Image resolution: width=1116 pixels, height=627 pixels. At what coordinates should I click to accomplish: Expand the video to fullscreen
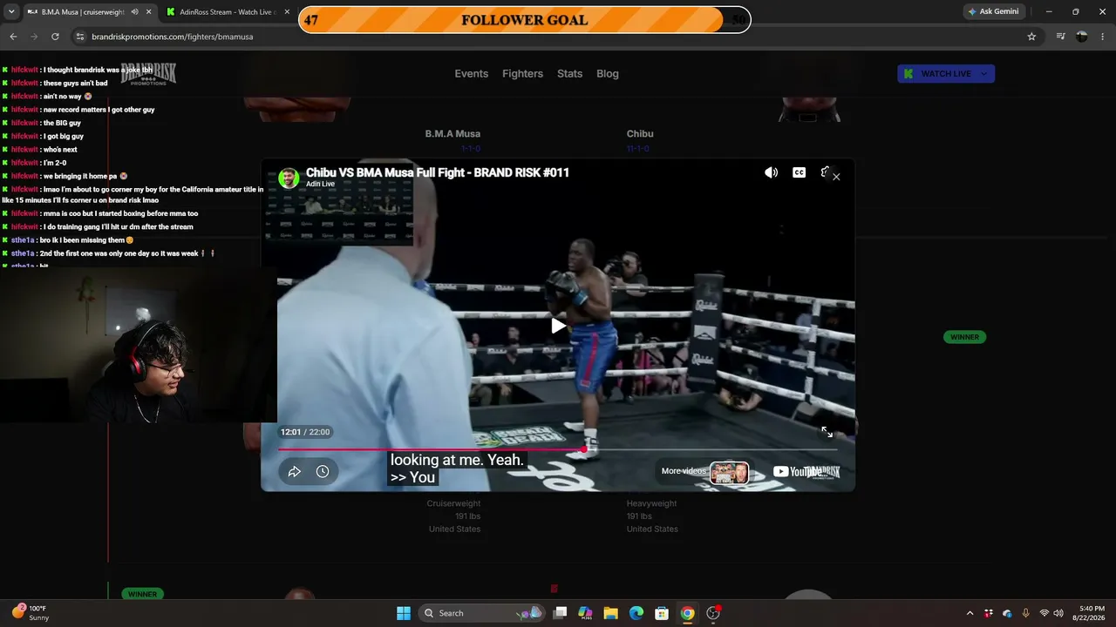click(827, 432)
